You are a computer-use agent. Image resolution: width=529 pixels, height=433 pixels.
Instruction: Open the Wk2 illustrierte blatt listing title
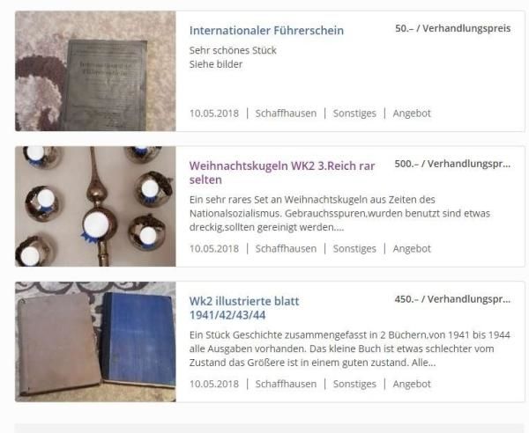click(244, 308)
